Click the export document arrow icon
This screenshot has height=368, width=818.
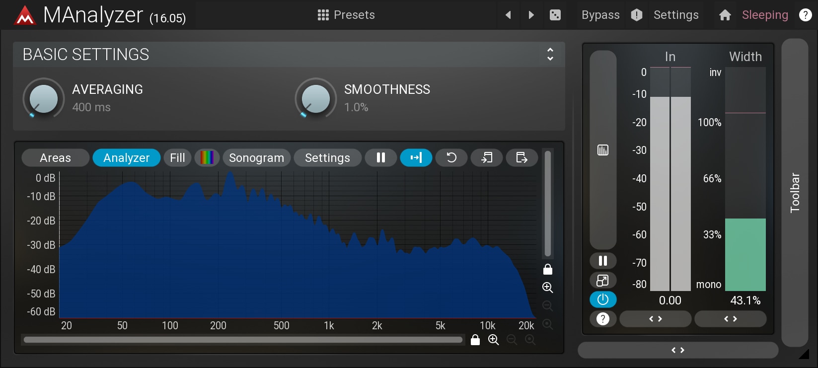pos(522,158)
